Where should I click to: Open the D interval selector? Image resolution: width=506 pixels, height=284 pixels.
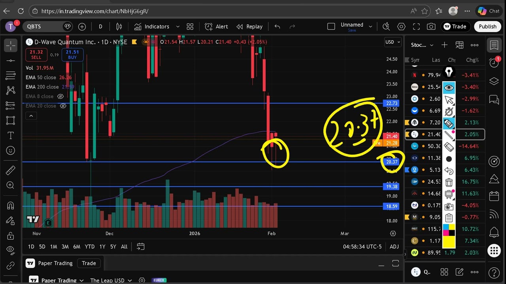coord(100,26)
